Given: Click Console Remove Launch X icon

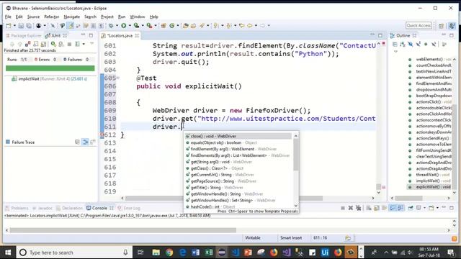Looking at the screenshot, I should pyautogui.click(x=351, y=208).
